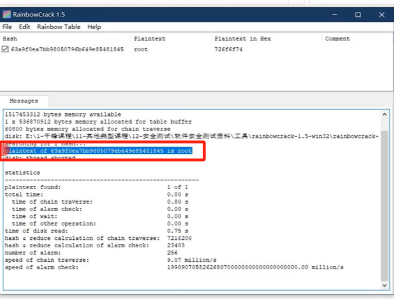
Task: Click the '1517453312 bytes memory available' line
Action: (63, 114)
